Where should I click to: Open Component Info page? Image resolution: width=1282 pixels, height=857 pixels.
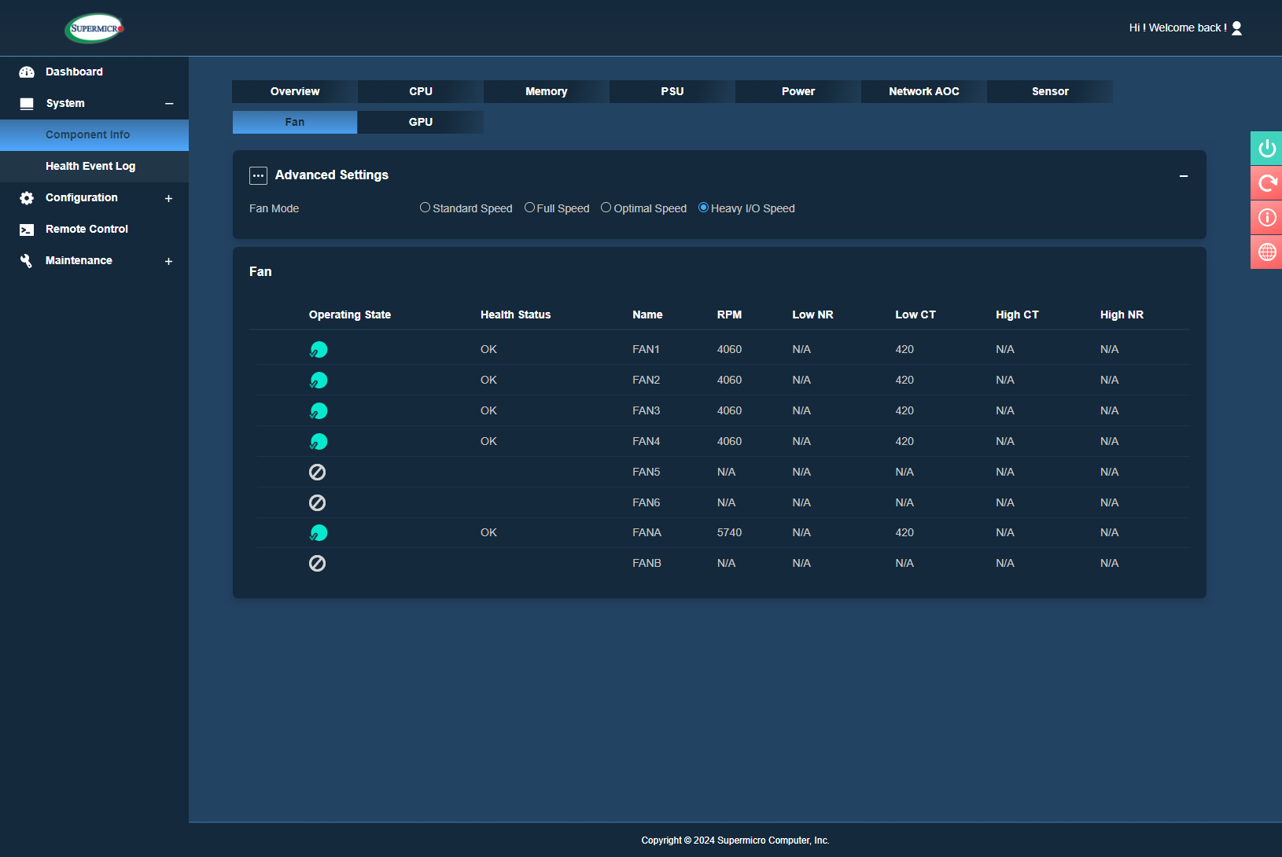click(94, 135)
